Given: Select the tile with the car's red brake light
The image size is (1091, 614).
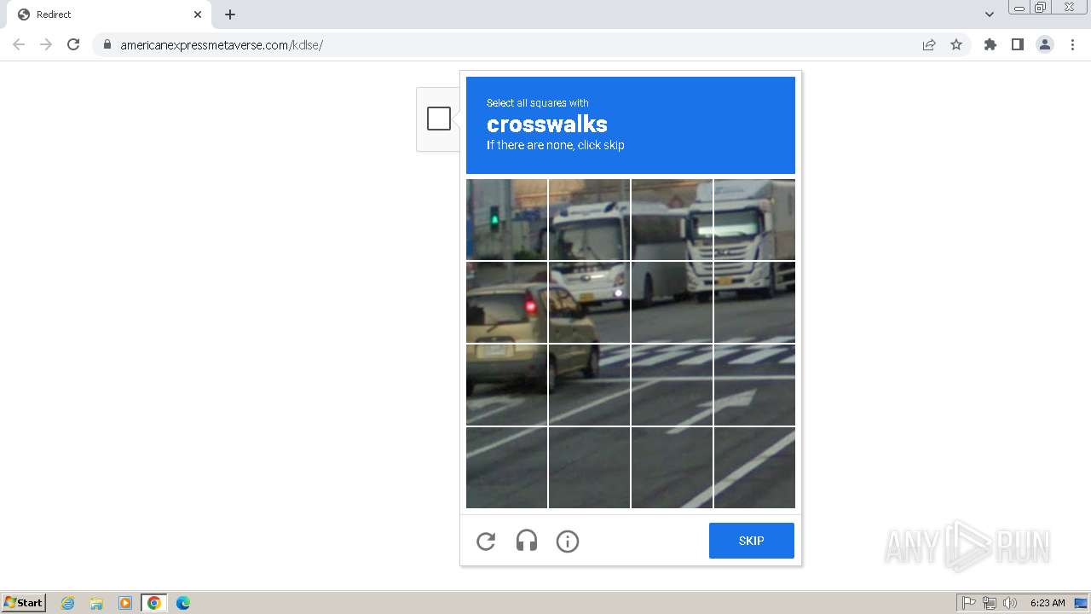Looking at the screenshot, I should [x=506, y=302].
